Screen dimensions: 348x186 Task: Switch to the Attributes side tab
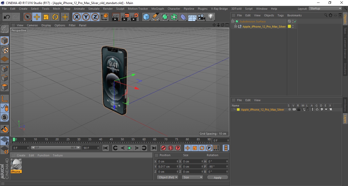pos(345,105)
